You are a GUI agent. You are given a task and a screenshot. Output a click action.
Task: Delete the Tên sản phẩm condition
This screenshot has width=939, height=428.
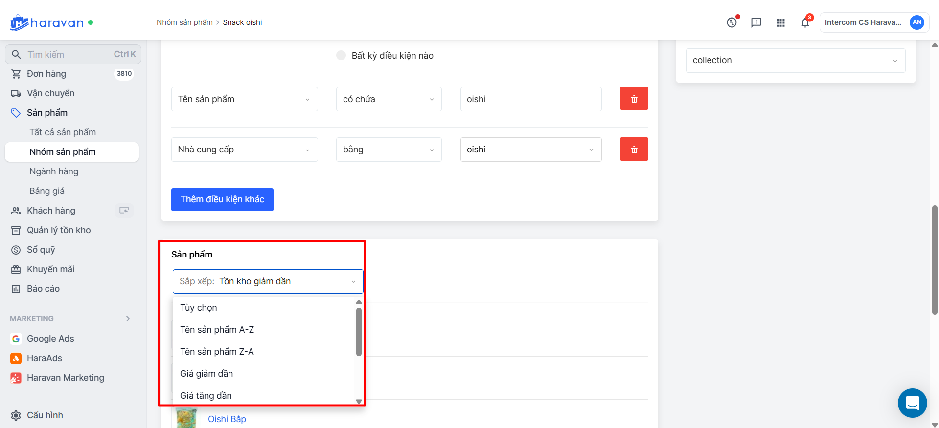coord(634,99)
